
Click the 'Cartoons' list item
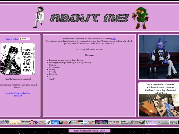pyautogui.click(x=53, y=65)
